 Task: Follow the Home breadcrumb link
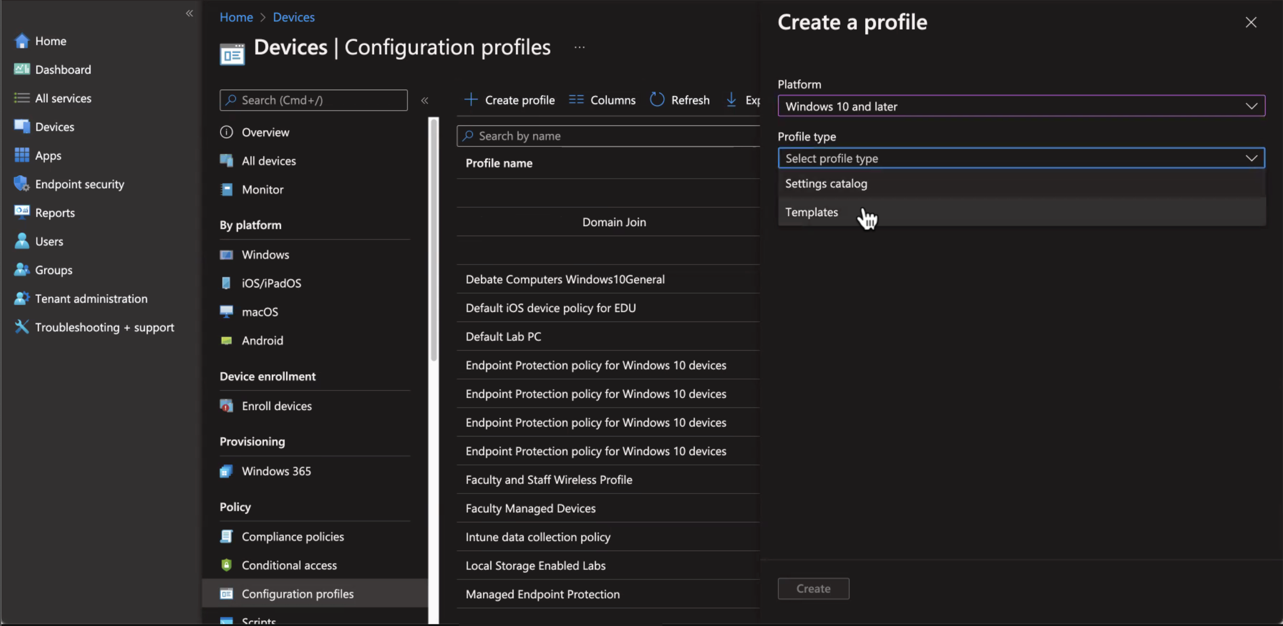tap(236, 17)
